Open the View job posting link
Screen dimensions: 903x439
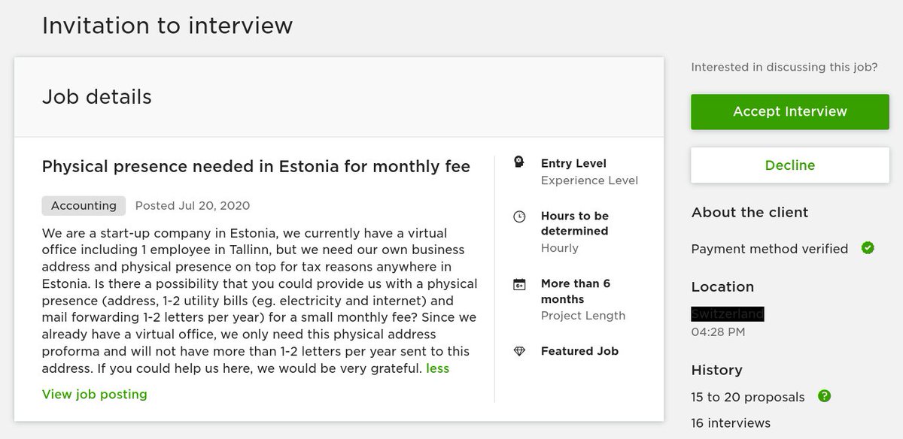click(x=95, y=394)
